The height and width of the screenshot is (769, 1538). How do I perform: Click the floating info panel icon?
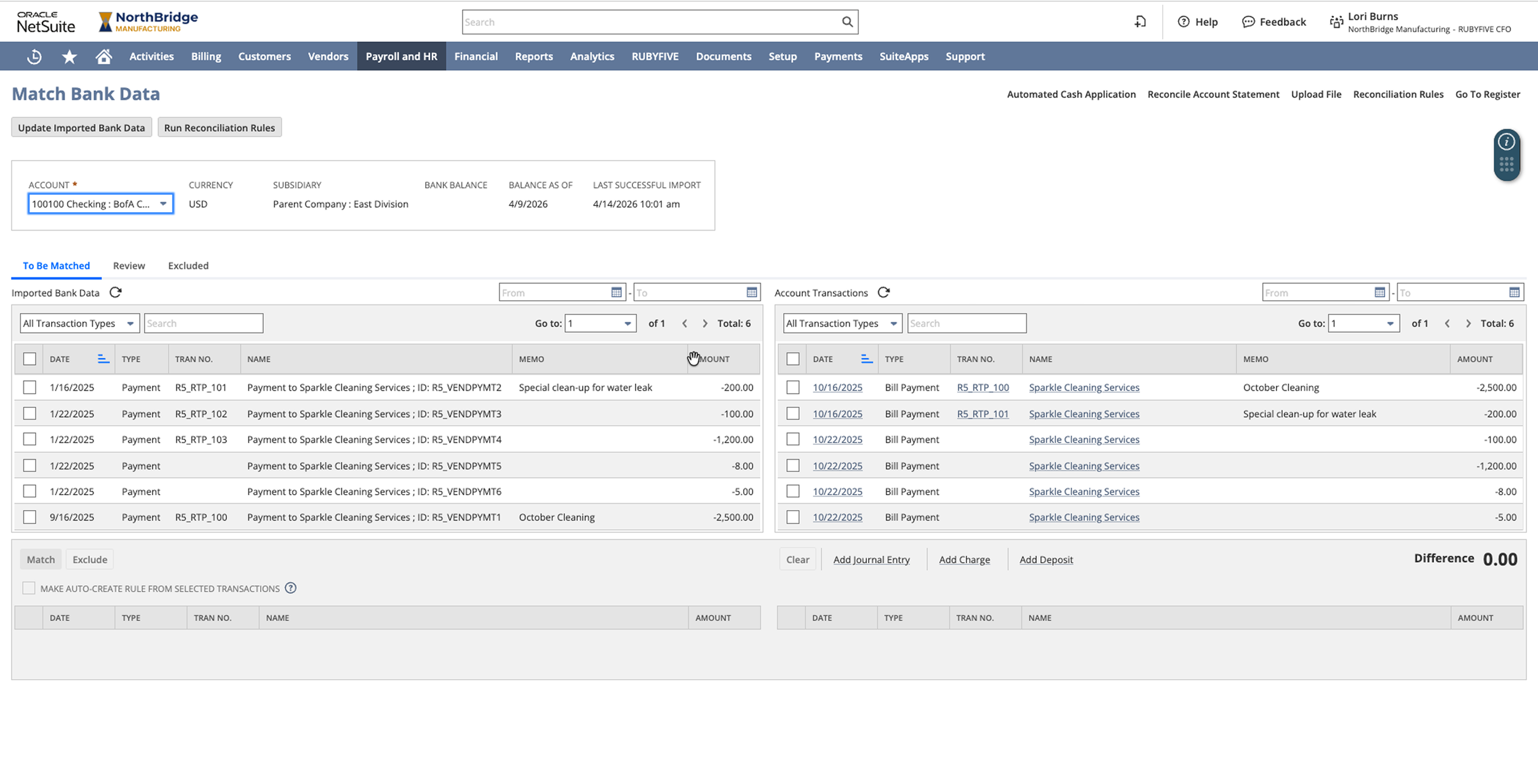point(1506,142)
